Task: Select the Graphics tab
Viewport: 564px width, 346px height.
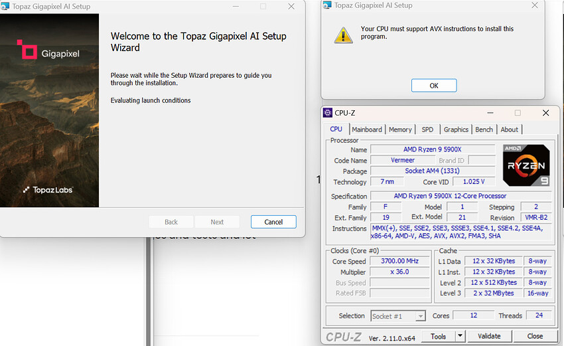Action: (x=456, y=130)
